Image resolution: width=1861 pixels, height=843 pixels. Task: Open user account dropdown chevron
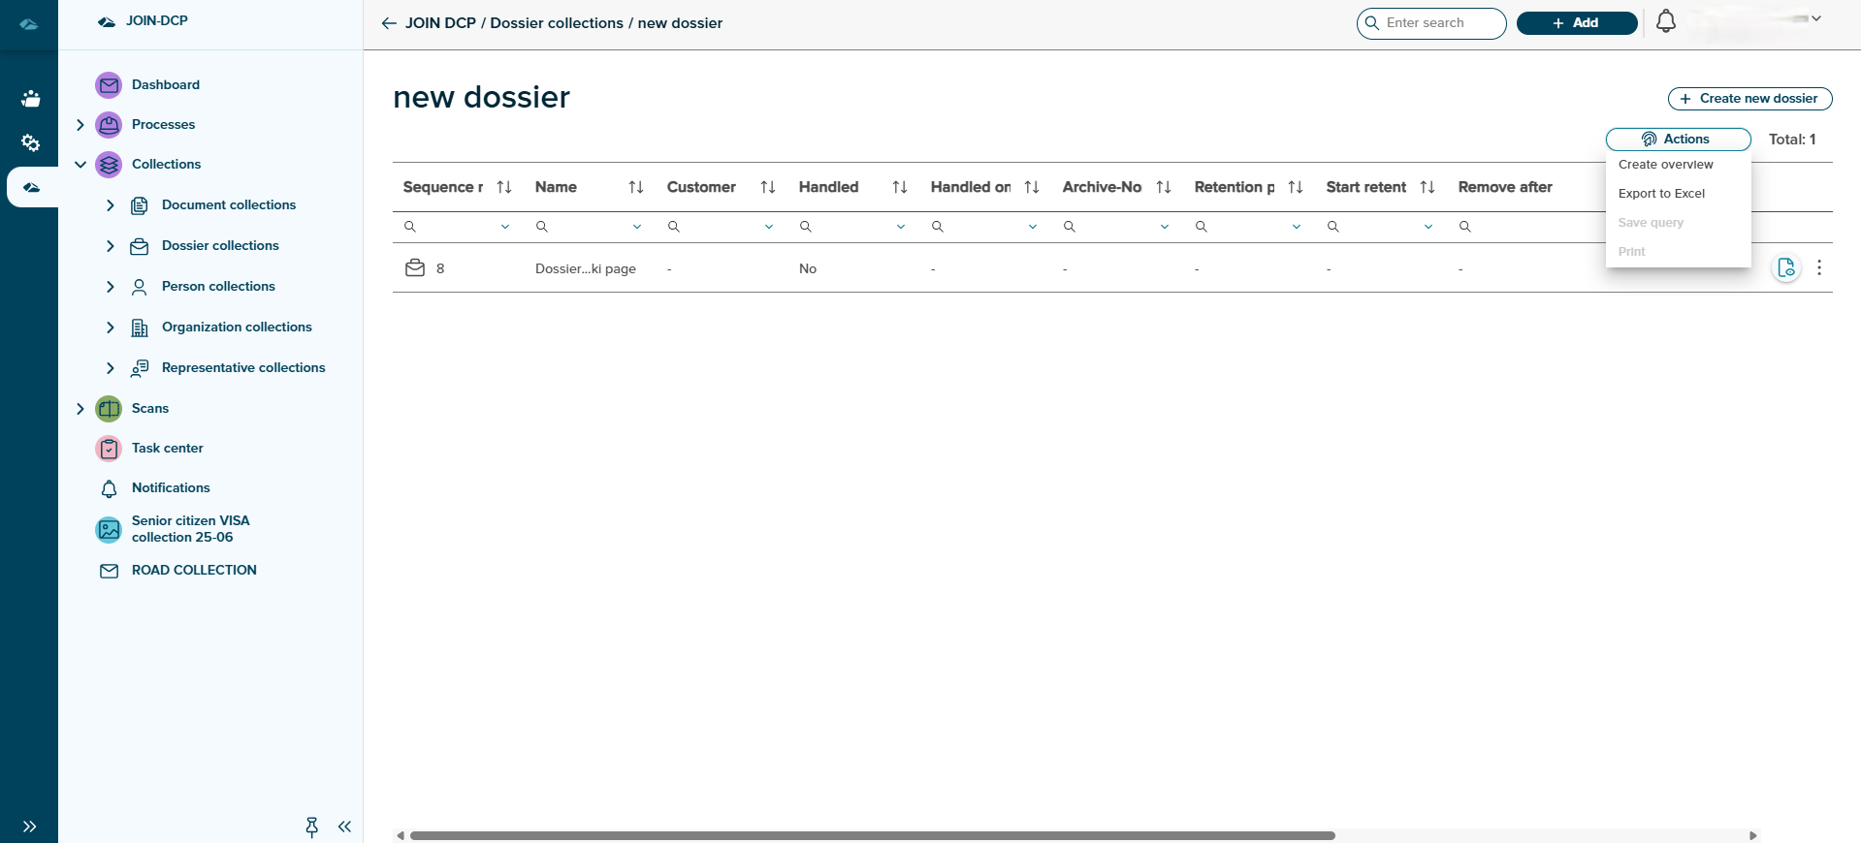tap(1816, 18)
